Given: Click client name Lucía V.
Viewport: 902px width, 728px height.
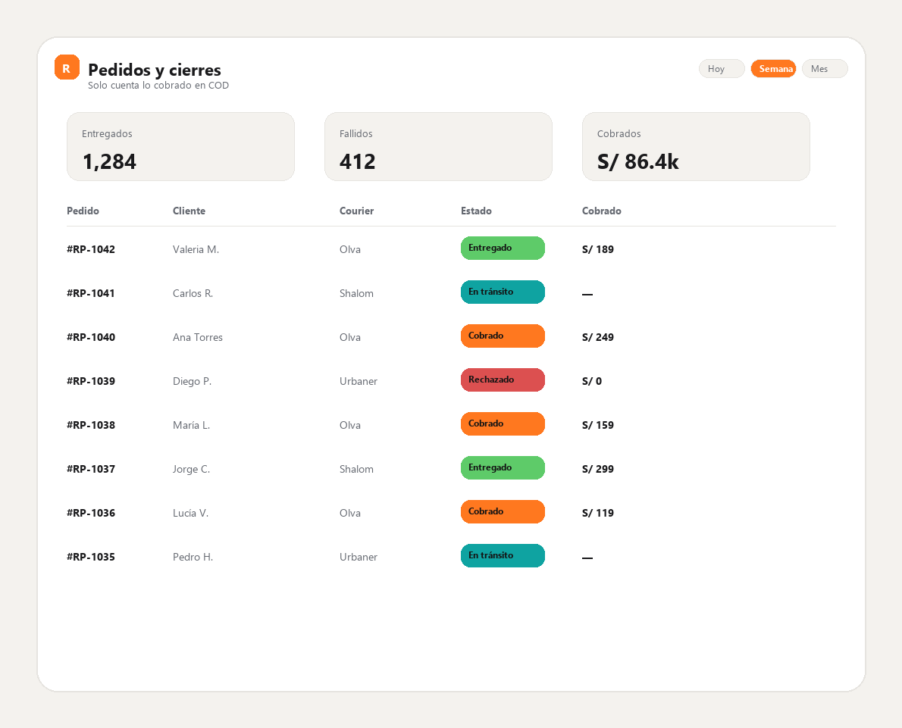Looking at the screenshot, I should pyautogui.click(x=190, y=513).
